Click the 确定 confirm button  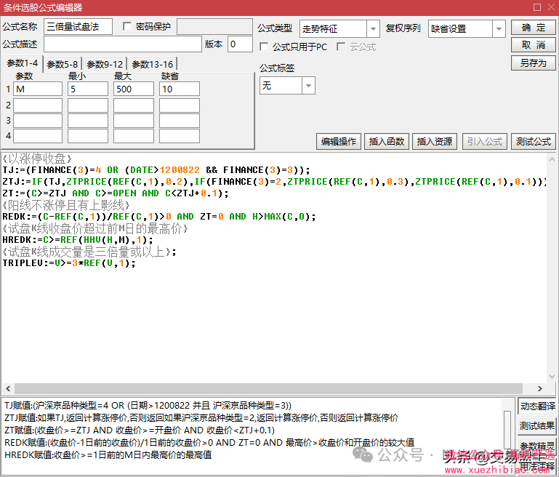(534, 28)
